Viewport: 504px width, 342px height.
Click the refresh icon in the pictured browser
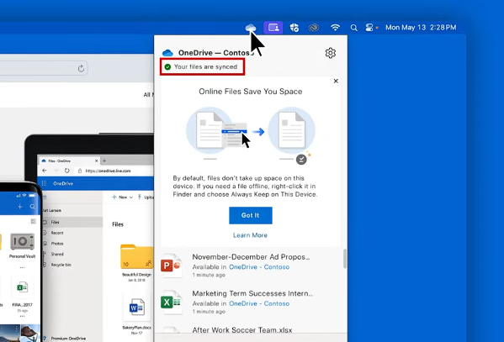click(66, 171)
